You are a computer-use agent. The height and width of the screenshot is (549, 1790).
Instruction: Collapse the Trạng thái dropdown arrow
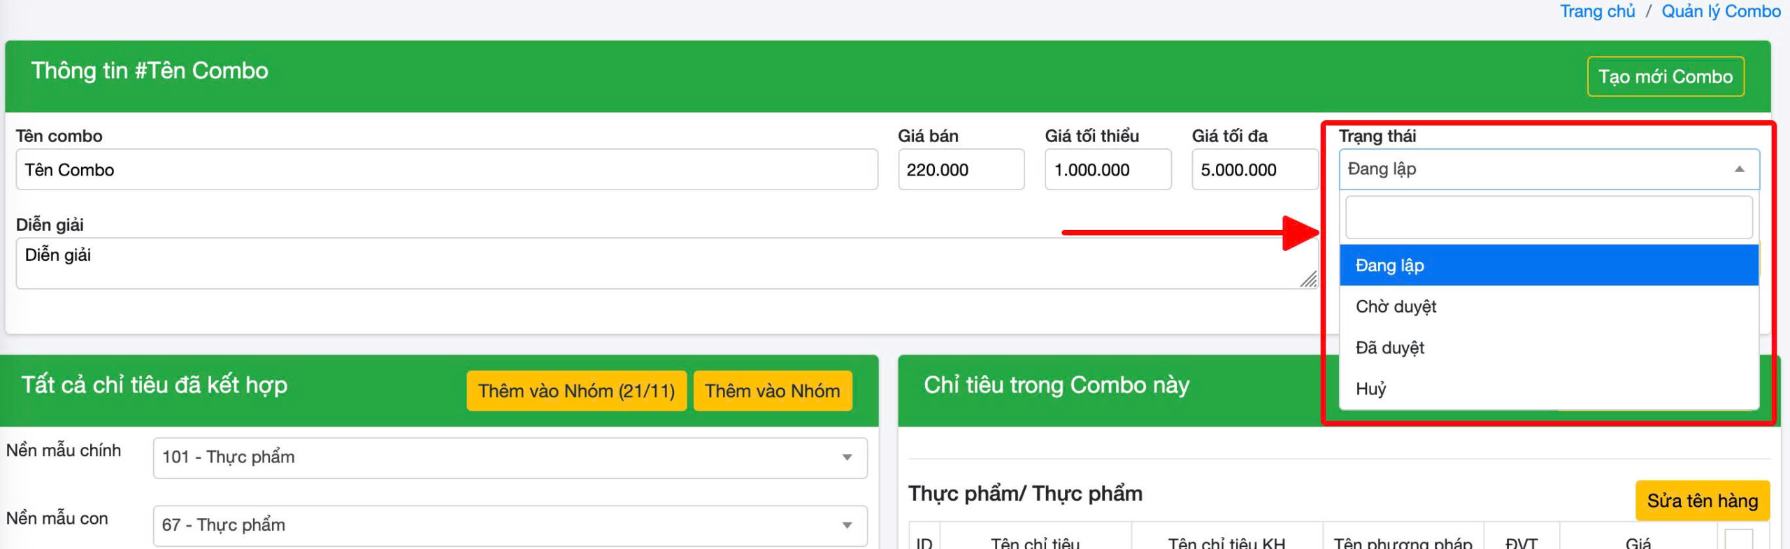(1739, 169)
